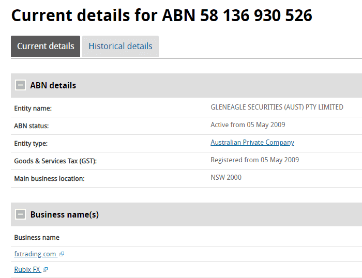Click the GST Registered from 05 May 2009 value

[254, 160]
